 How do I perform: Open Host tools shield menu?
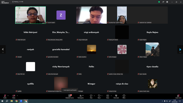click(116, 96)
